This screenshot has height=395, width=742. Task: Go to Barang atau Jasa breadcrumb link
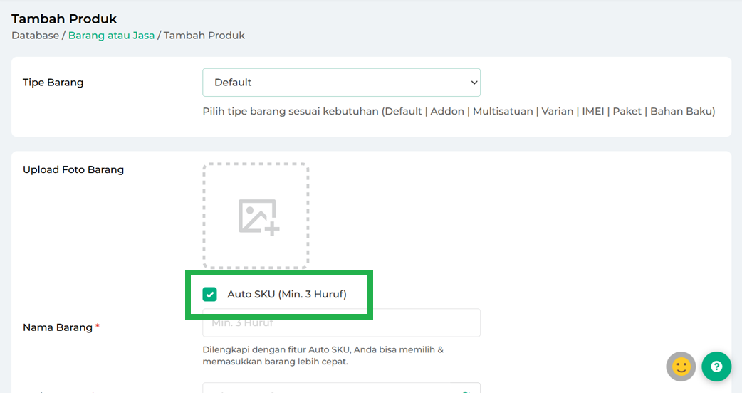click(x=111, y=36)
